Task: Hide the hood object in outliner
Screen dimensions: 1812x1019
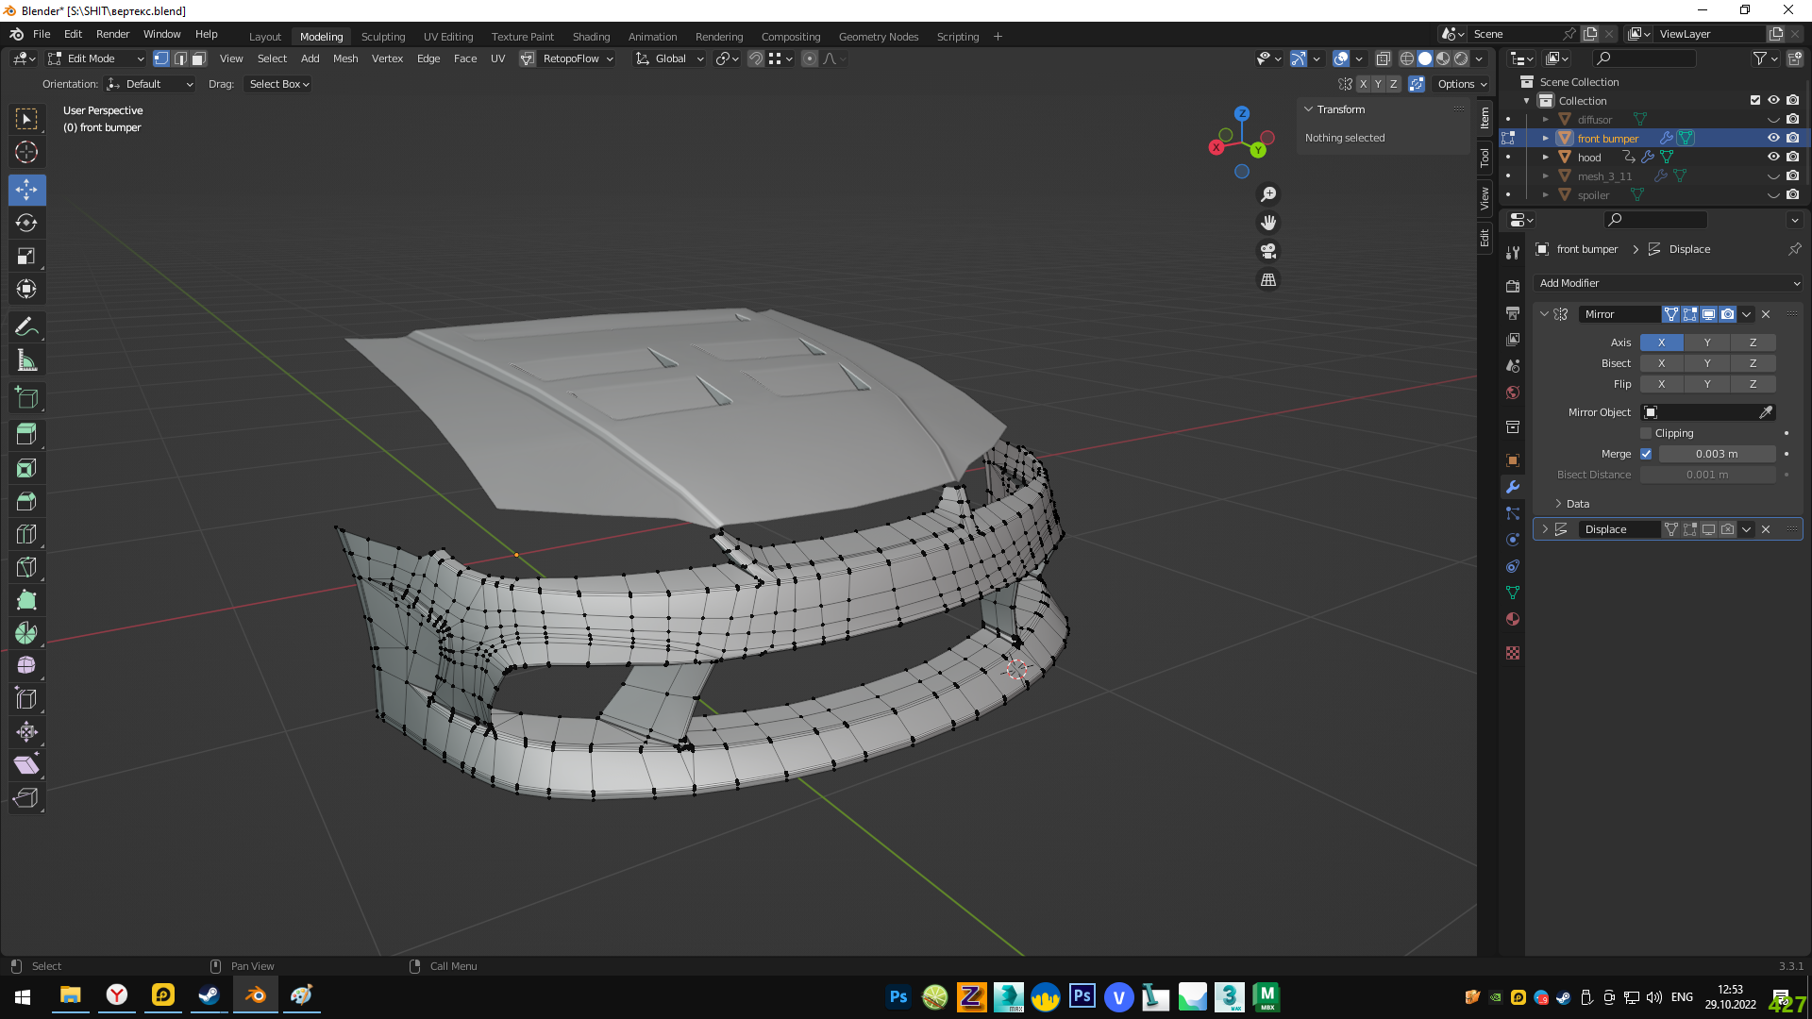Action: [1773, 157]
